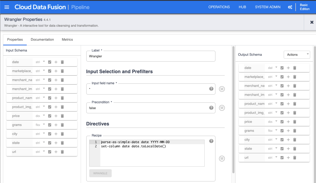Show help for Precondition field
This screenshot has height=183, width=316.
(211, 108)
